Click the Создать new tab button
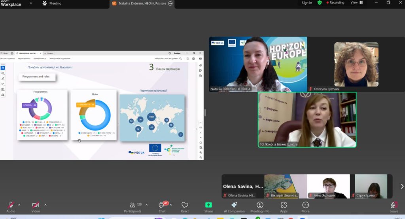Screen dimensions: 405x219 [49, 53]
